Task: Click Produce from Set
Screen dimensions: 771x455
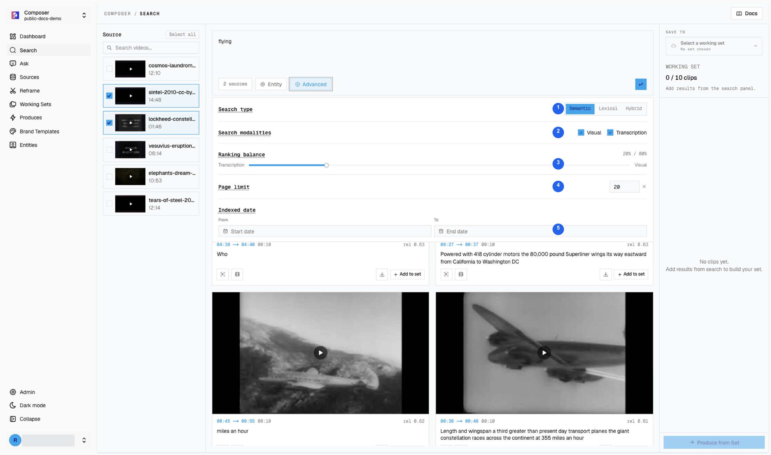Action: pyautogui.click(x=714, y=442)
